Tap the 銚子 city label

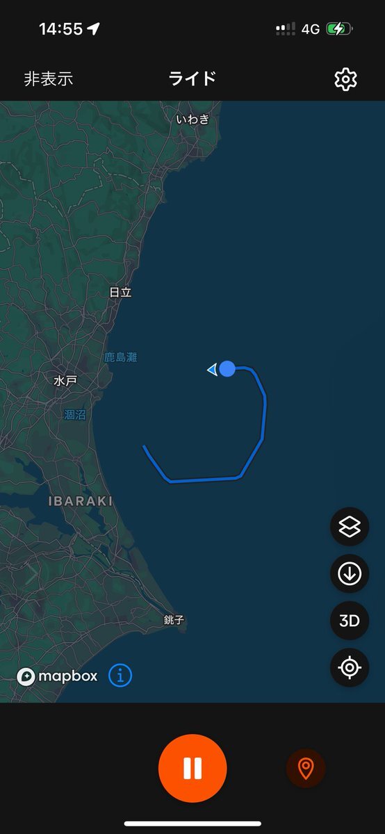point(174,619)
